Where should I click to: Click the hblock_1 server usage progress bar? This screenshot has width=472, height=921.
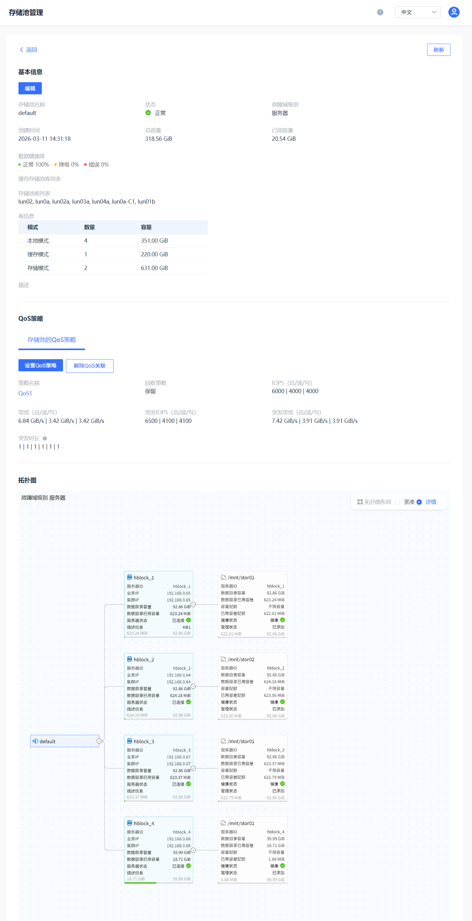click(x=159, y=637)
